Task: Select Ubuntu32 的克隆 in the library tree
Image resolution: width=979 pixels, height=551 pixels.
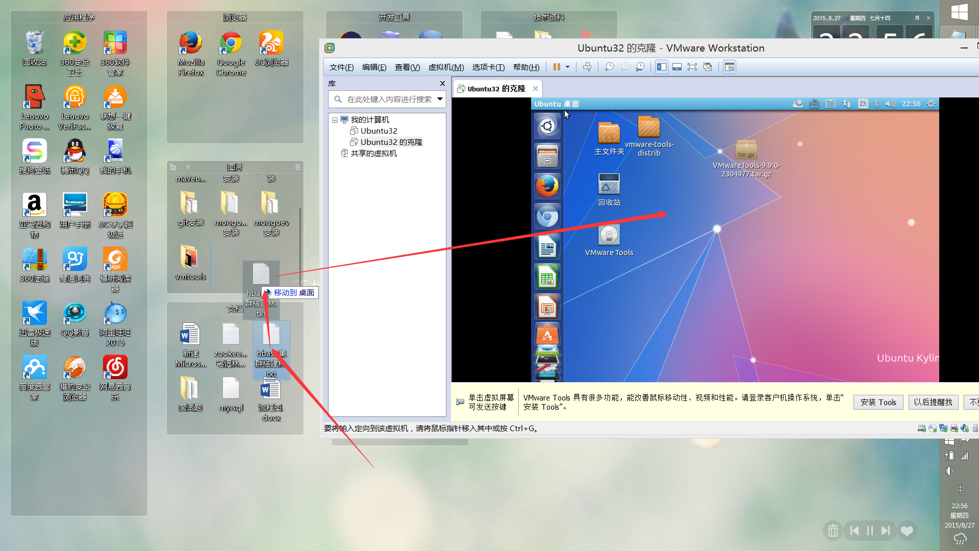Action: [x=391, y=142]
